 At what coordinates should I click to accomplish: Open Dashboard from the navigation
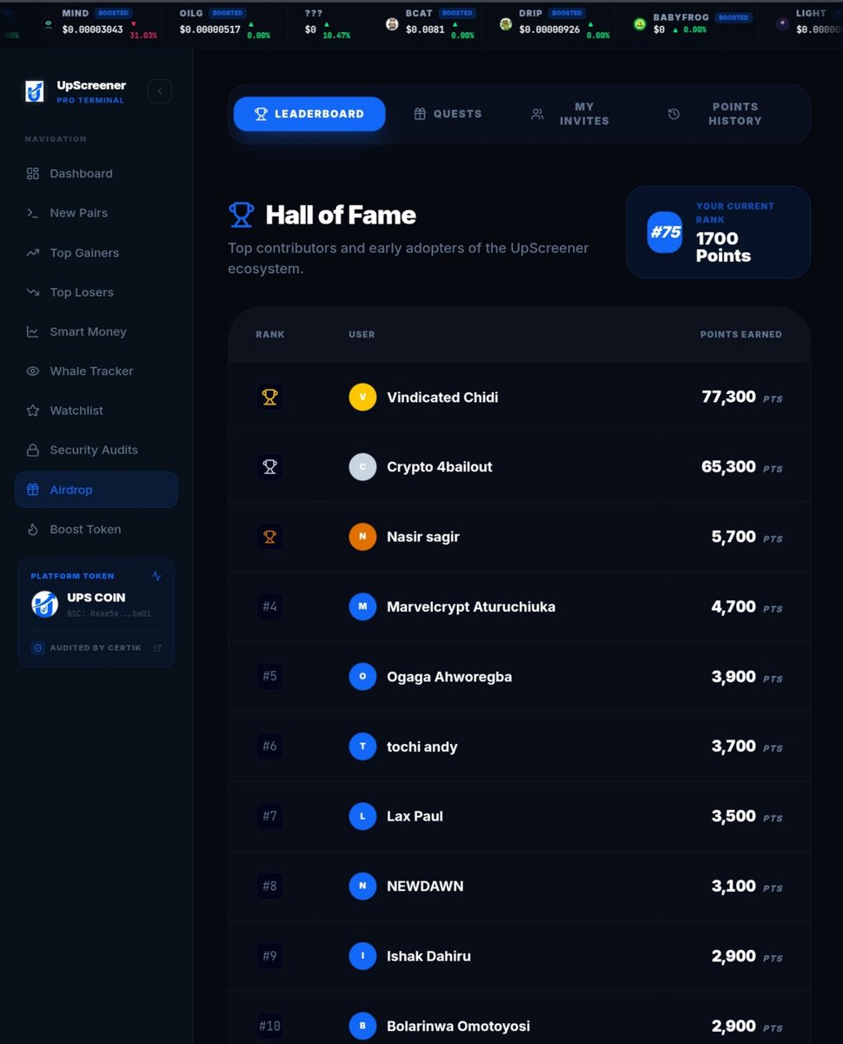96,173
